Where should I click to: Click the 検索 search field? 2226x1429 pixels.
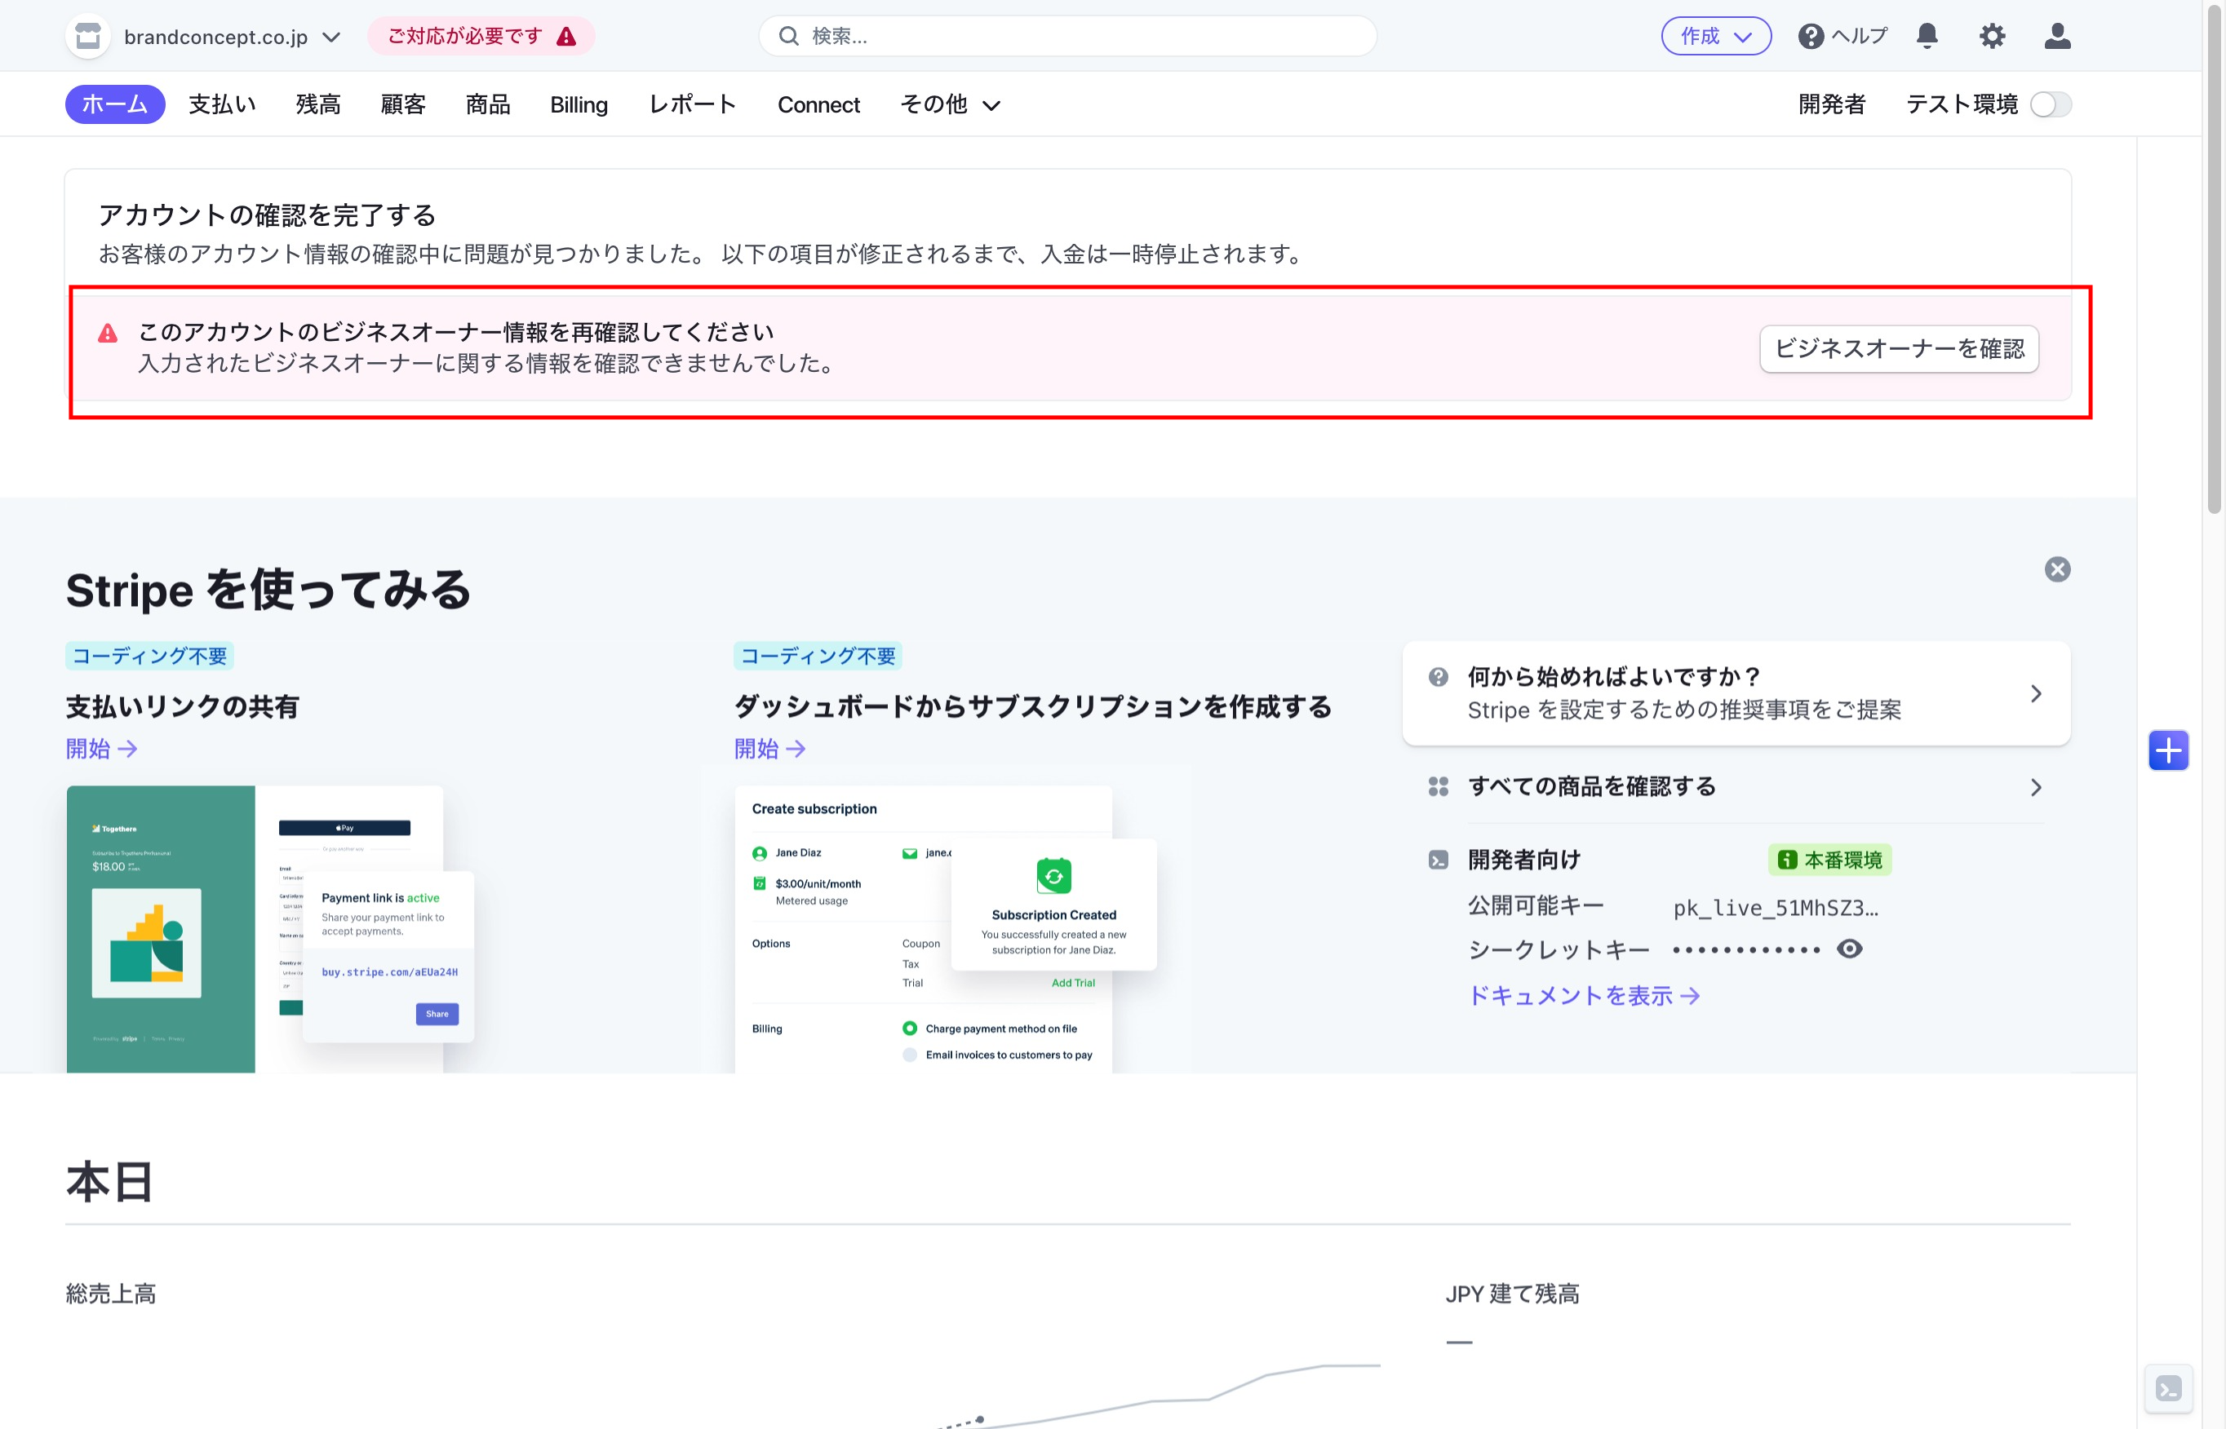pyautogui.click(x=1067, y=36)
